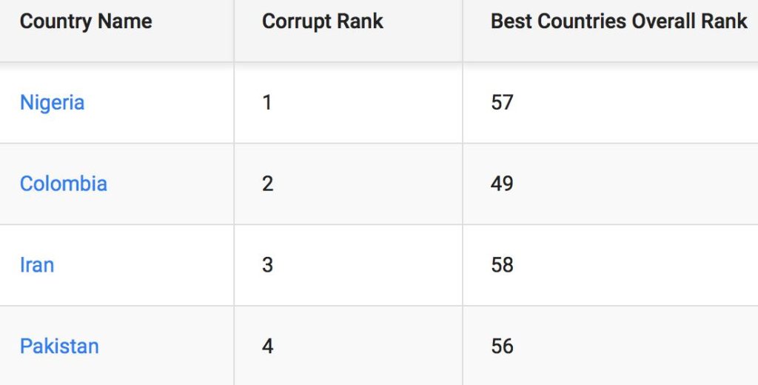The image size is (758, 385).
Task: Click the row border between Nigeria and Colombia
Action: click(x=370, y=143)
